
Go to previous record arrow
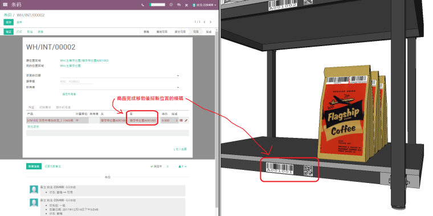tap(205, 22)
